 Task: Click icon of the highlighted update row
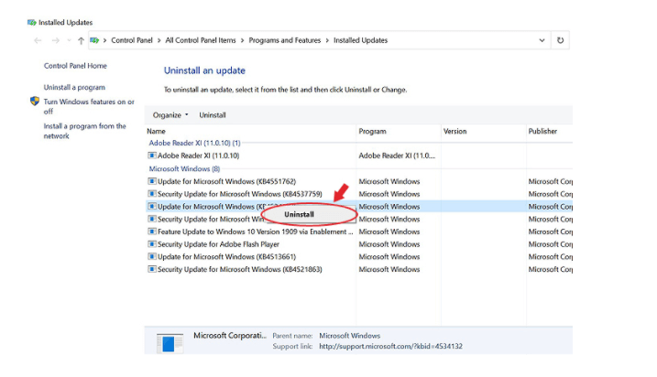coord(152,206)
